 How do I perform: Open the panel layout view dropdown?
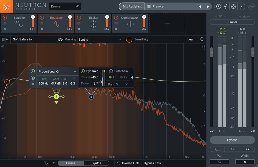(5, 39)
